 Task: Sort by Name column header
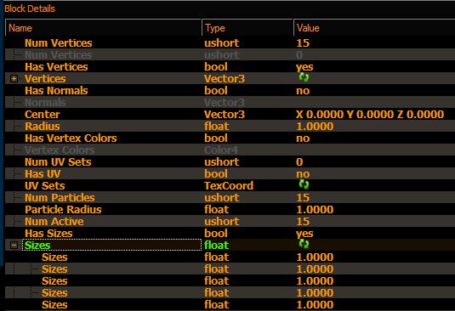(x=103, y=28)
